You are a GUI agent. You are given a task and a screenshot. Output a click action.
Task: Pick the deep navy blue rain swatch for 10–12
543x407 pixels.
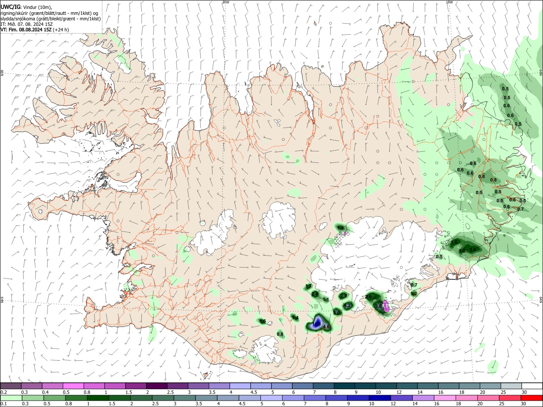(x=380, y=398)
